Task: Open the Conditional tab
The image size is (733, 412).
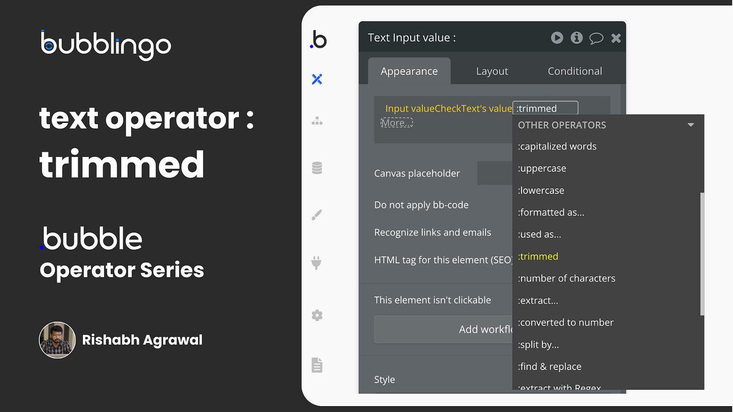Action: [x=574, y=70]
